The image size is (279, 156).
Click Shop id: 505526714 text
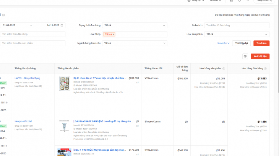tap(24, 83)
